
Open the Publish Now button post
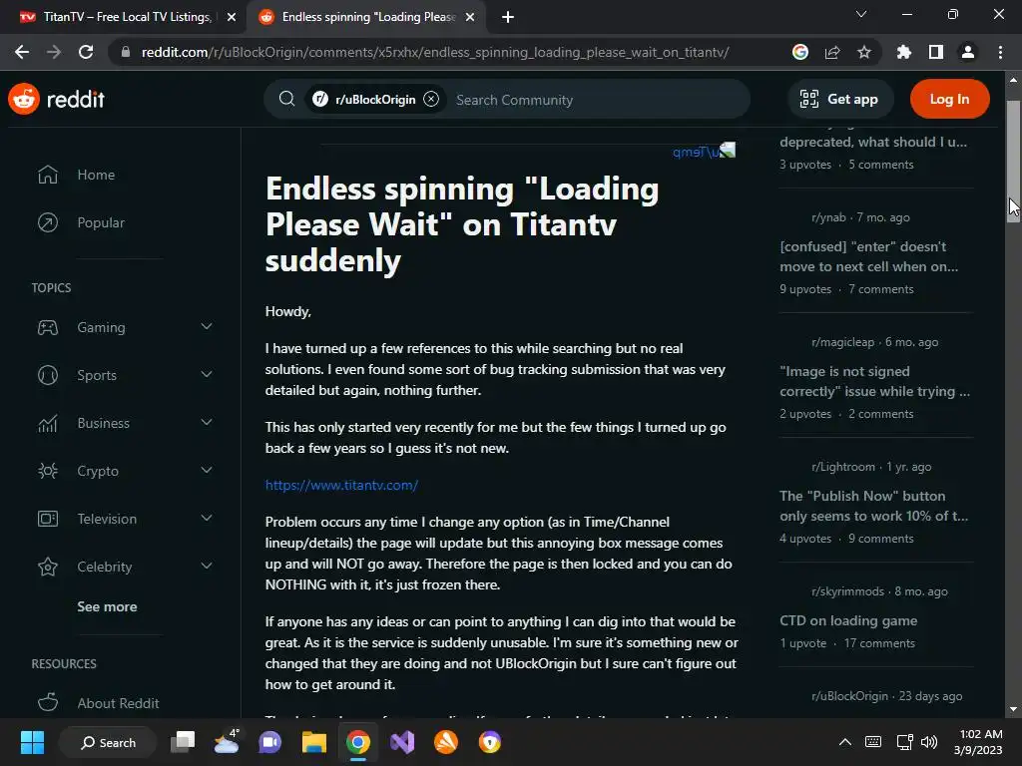873,506
